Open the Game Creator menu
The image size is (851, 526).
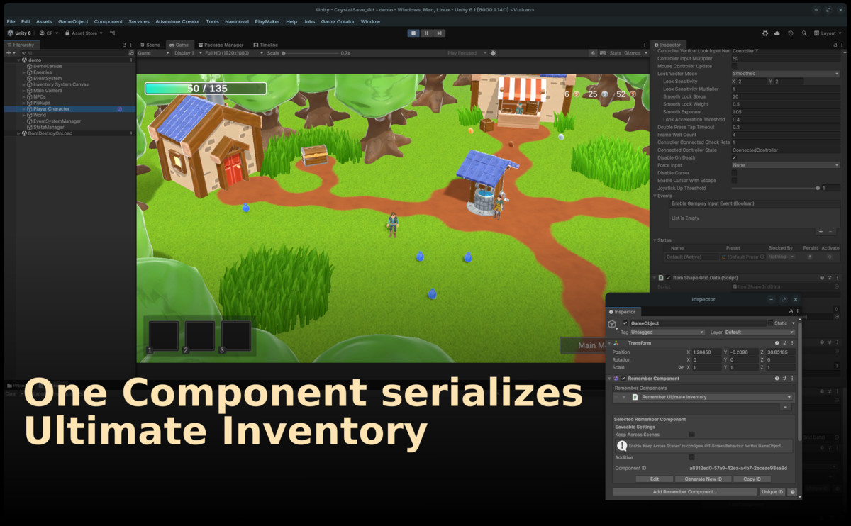pyautogui.click(x=338, y=21)
